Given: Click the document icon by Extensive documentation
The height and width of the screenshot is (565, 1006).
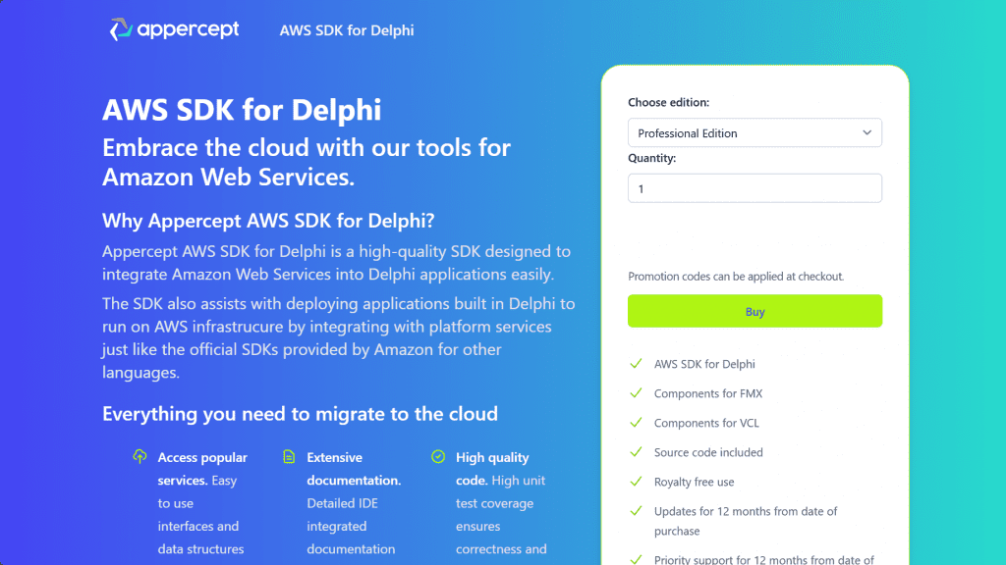Looking at the screenshot, I should point(289,457).
